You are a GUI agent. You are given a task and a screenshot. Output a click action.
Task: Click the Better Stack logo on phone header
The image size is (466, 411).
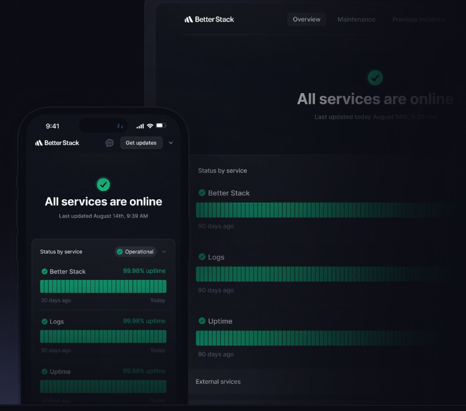point(57,143)
